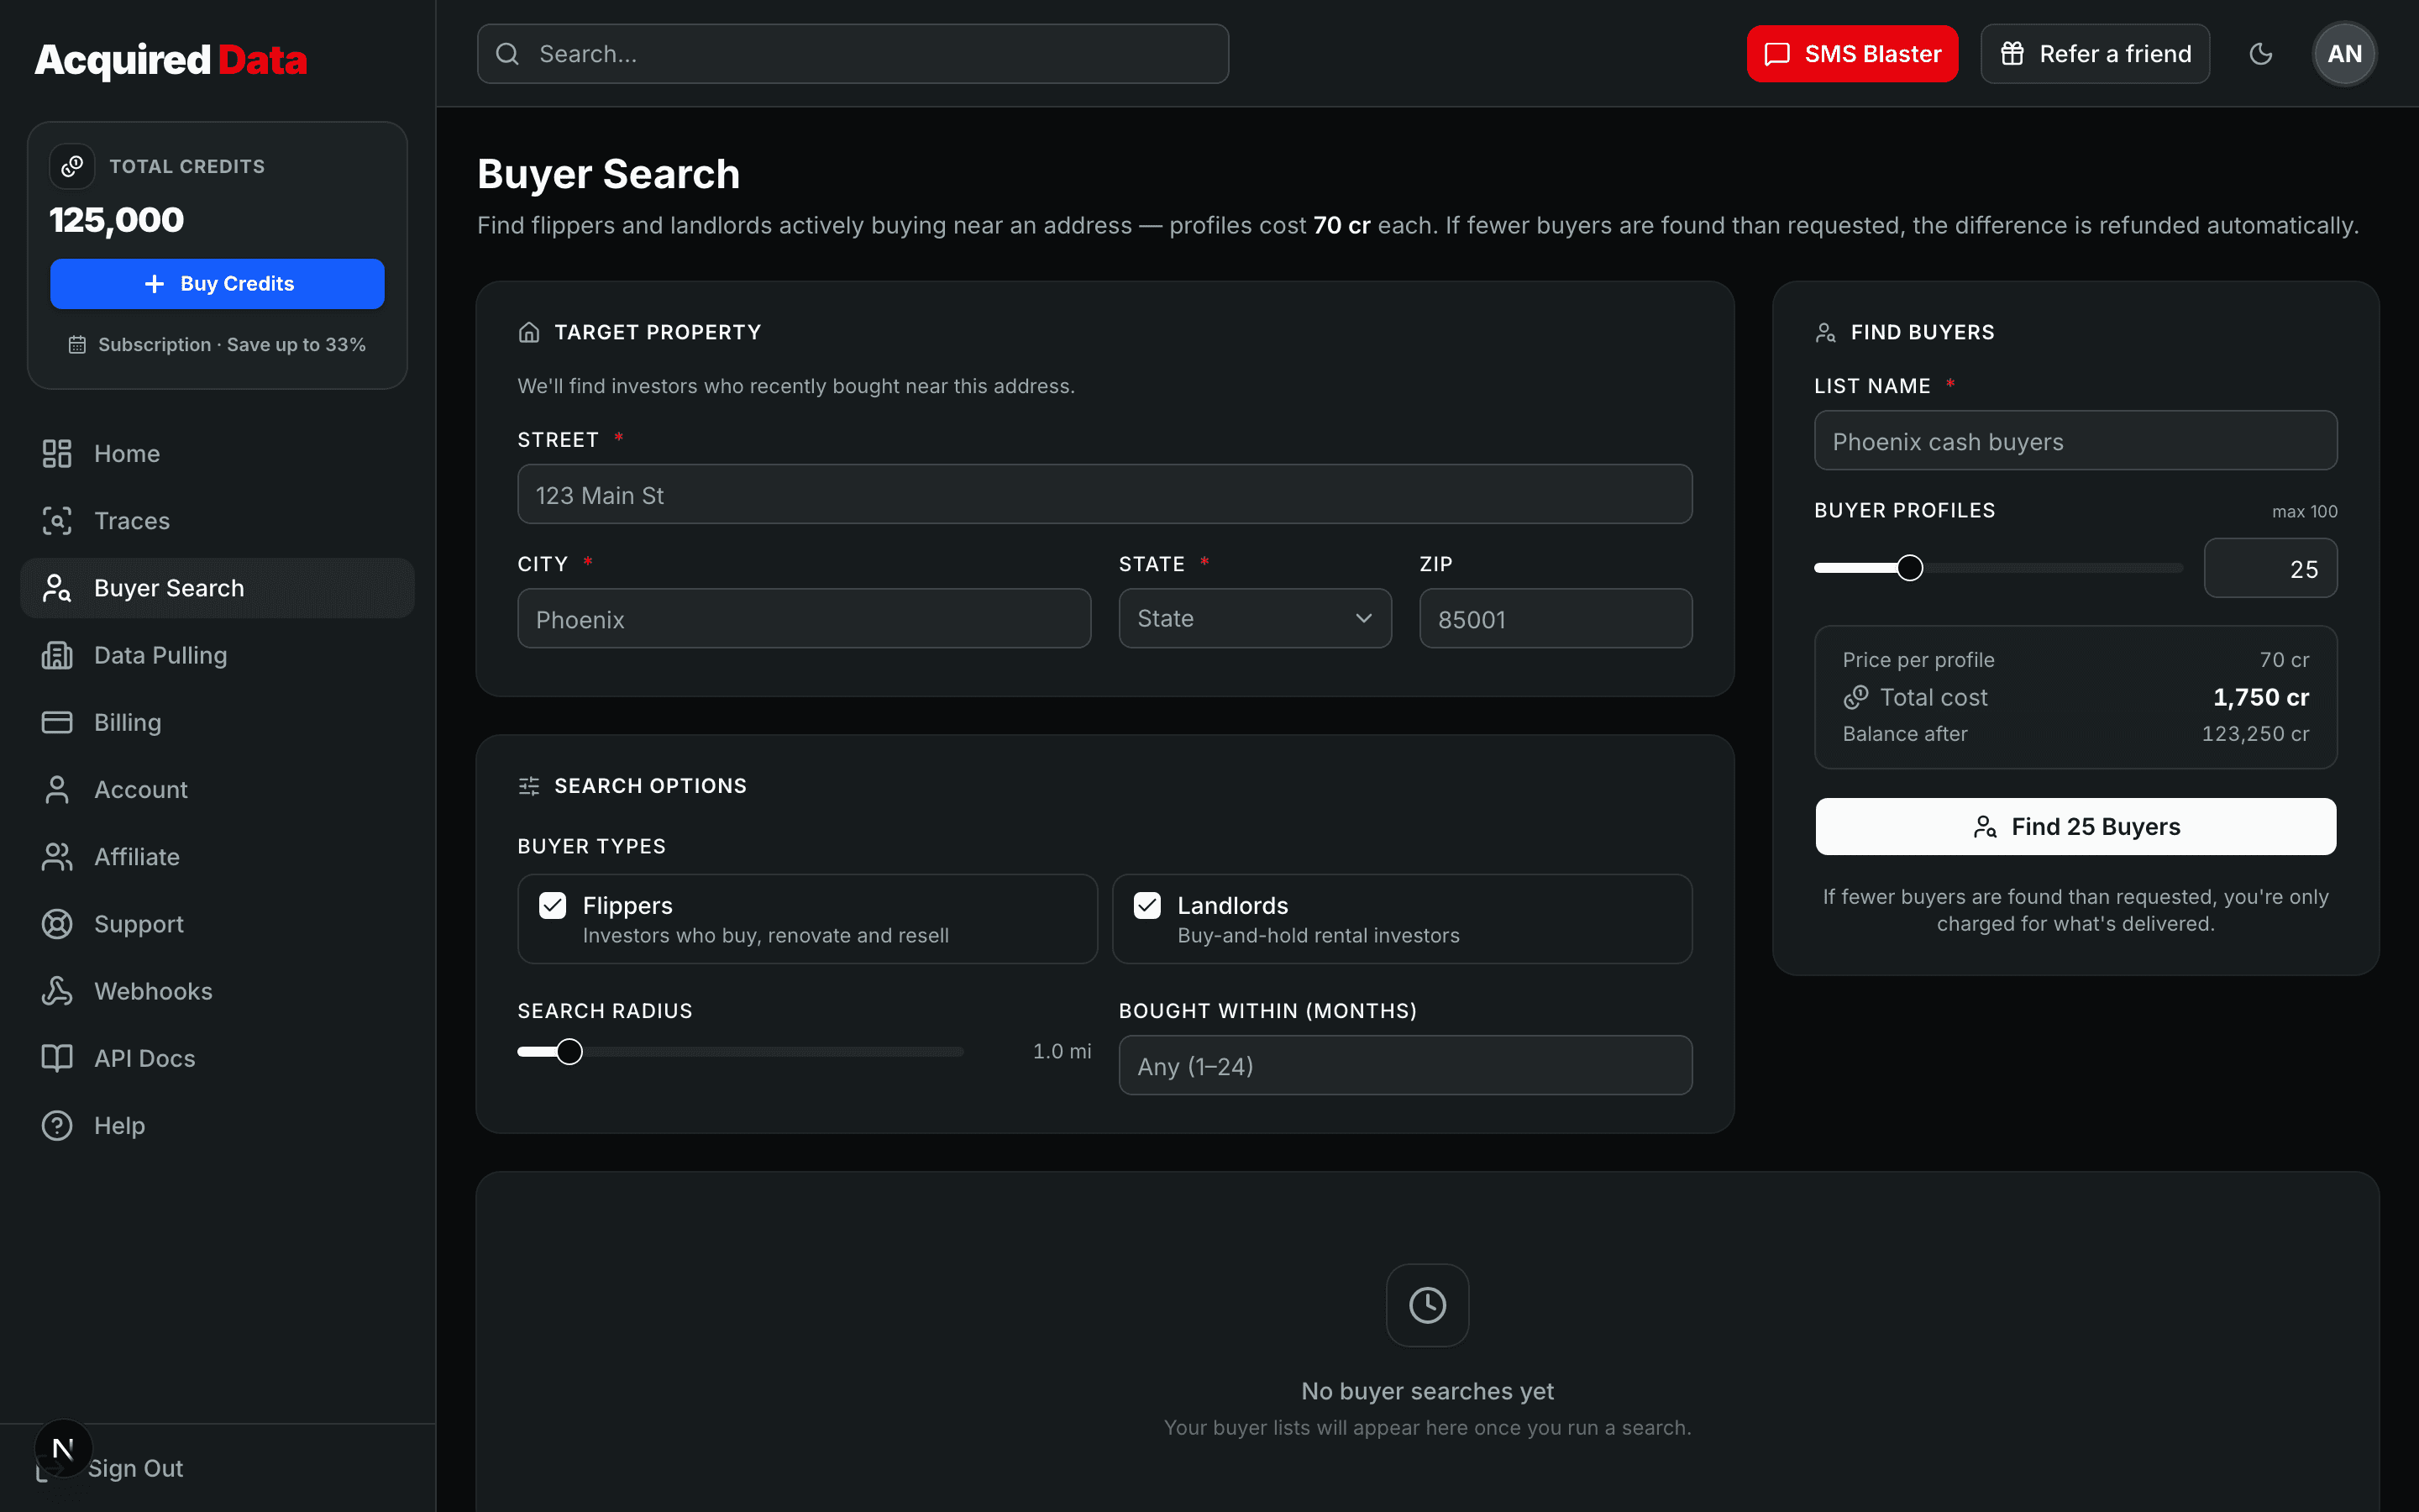Click the Street input field
This screenshot has width=2419, height=1512.
1105,494
